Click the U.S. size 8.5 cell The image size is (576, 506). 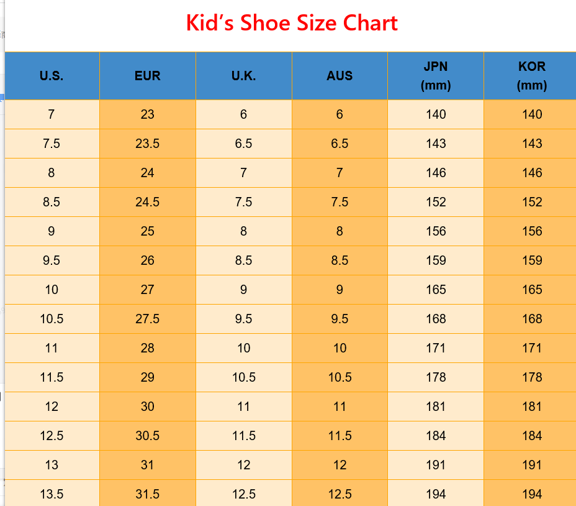[x=52, y=202]
